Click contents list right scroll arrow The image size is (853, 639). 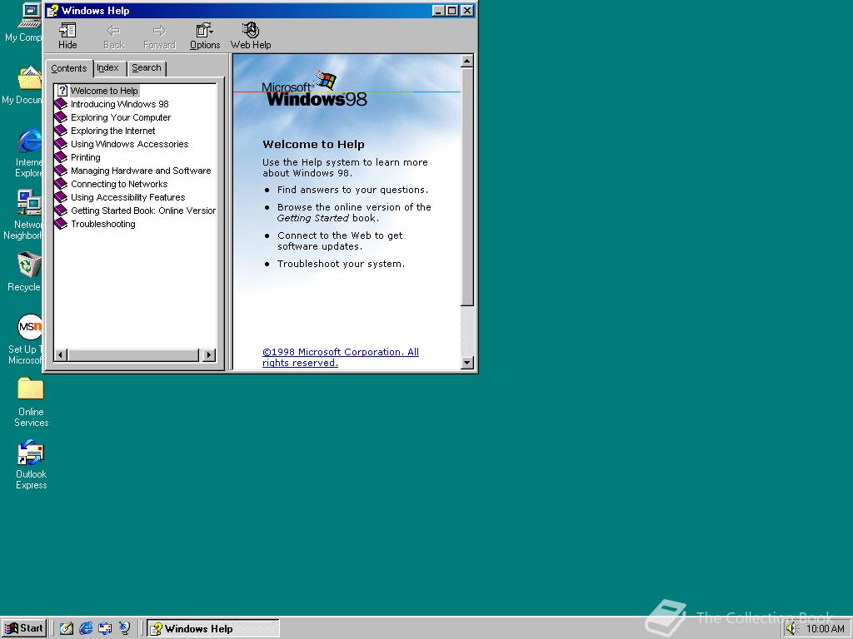click(209, 354)
